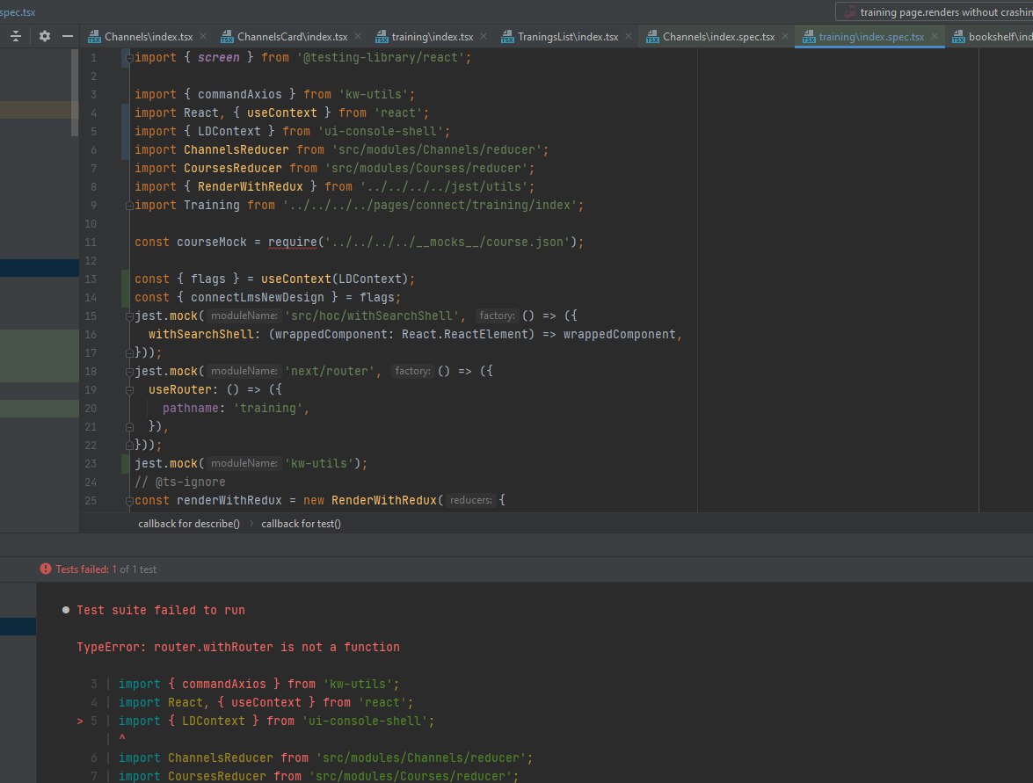Fold the import block at line 1
Viewport: 1033px width, 783px height.
tap(128, 58)
